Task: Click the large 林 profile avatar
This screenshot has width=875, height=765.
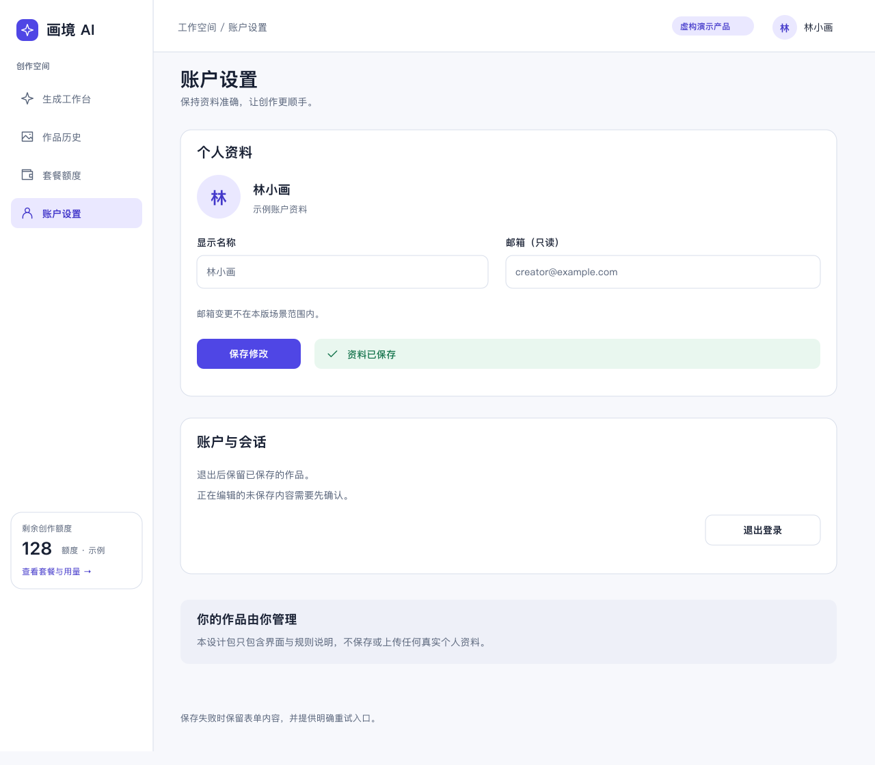Action: click(x=219, y=197)
